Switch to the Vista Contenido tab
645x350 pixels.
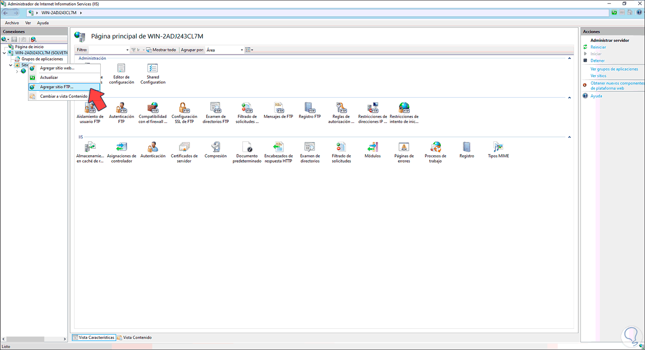coord(134,338)
